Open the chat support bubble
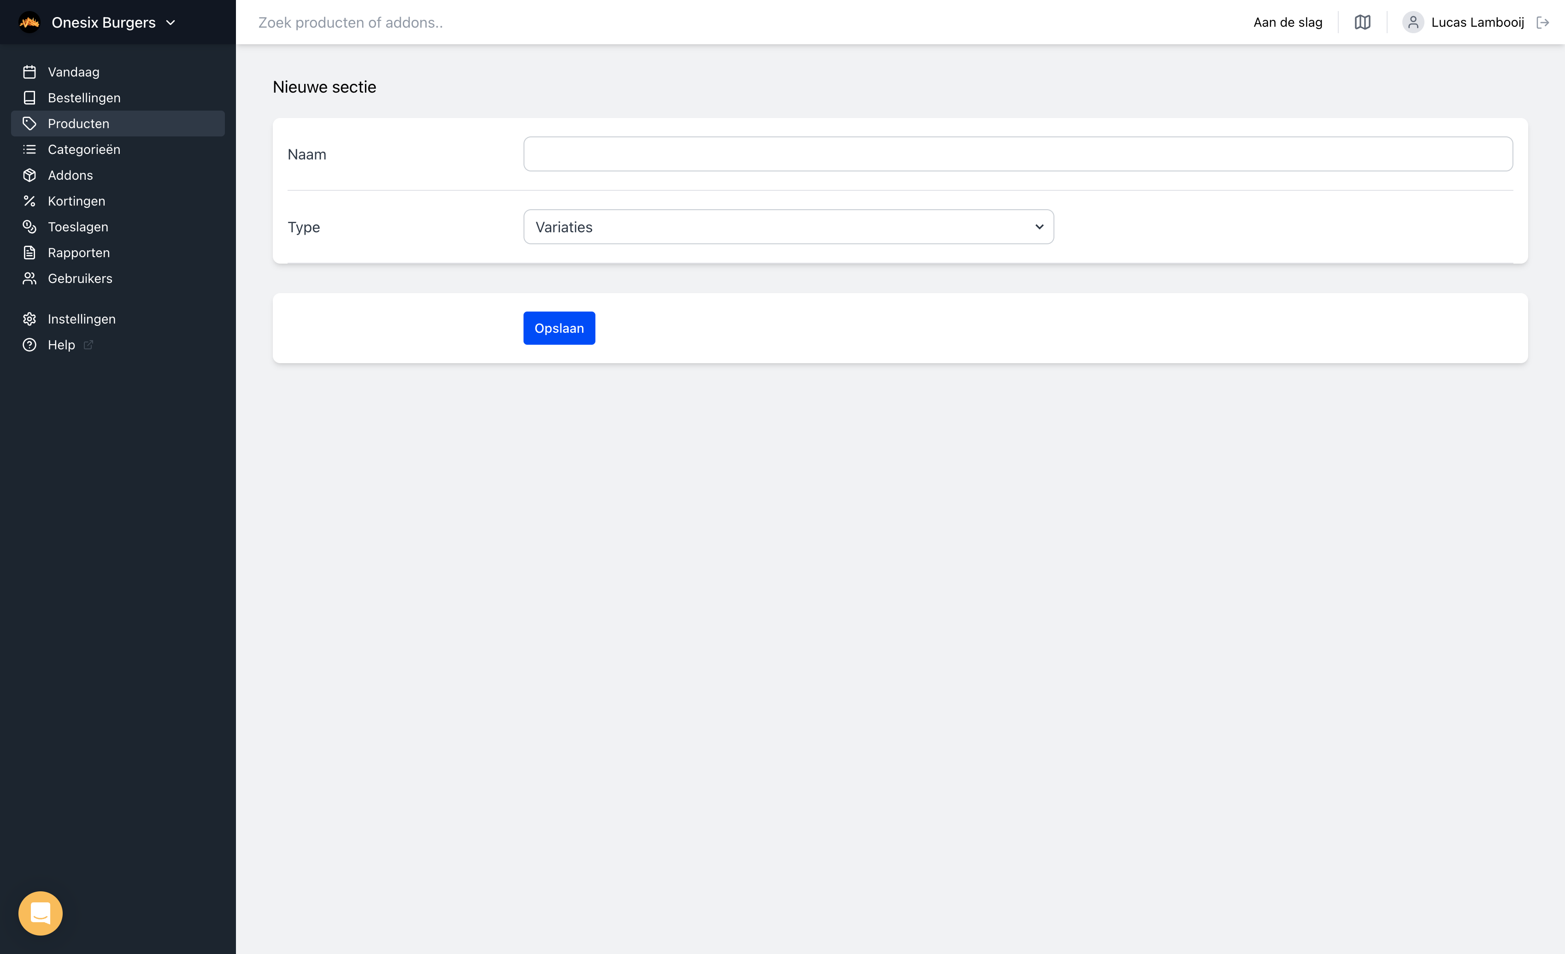The image size is (1565, 954). click(41, 913)
